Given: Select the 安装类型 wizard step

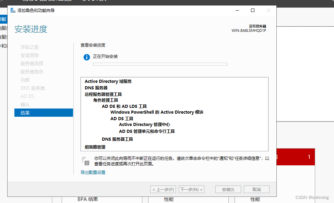Looking at the screenshot, I should (x=29, y=55).
